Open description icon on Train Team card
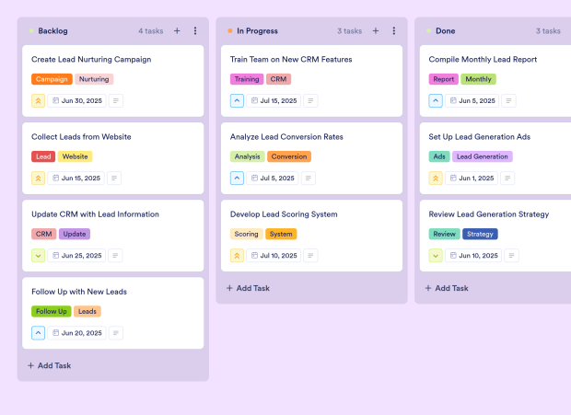 (310, 100)
